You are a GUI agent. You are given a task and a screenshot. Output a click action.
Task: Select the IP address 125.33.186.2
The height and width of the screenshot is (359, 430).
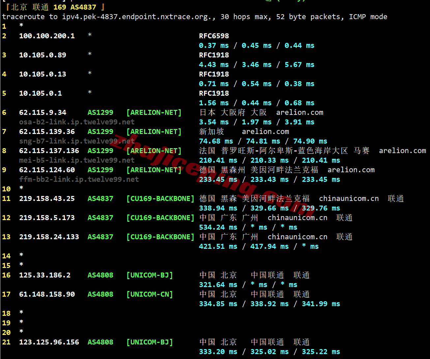[x=45, y=275]
